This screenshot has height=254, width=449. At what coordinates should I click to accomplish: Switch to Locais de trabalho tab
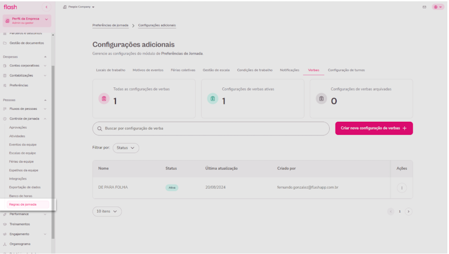tap(111, 70)
